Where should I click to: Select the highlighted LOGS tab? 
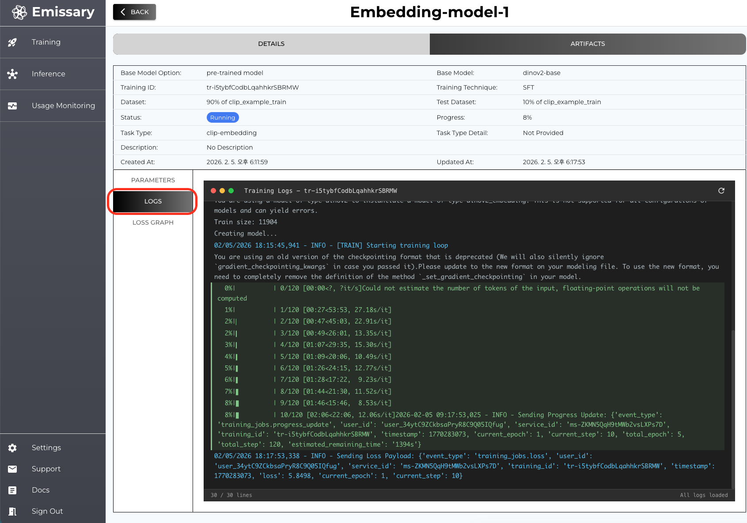[x=152, y=201]
